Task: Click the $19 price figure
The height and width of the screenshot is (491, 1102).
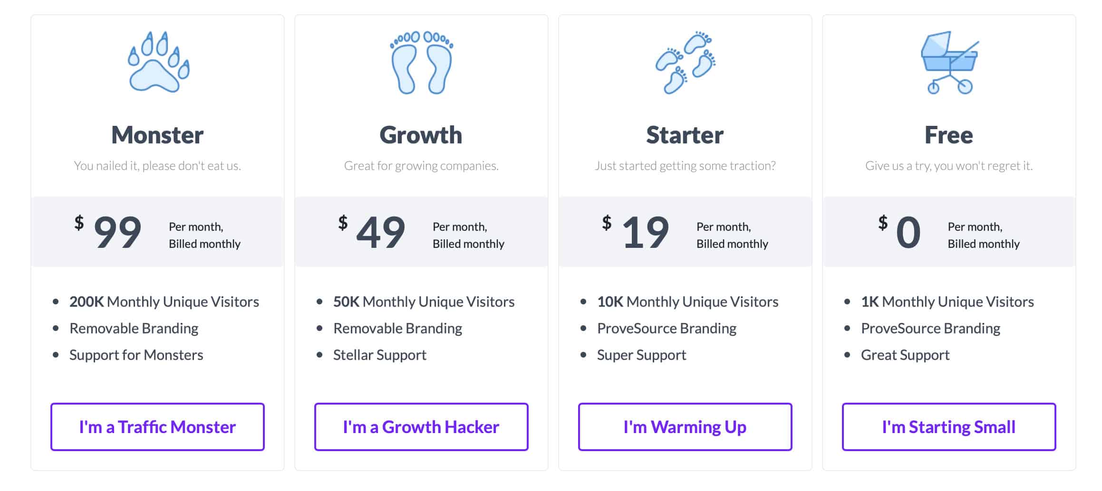Action: coord(636,232)
